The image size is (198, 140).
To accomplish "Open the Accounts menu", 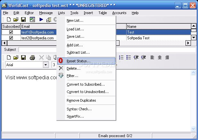I will [x=119, y=13].
